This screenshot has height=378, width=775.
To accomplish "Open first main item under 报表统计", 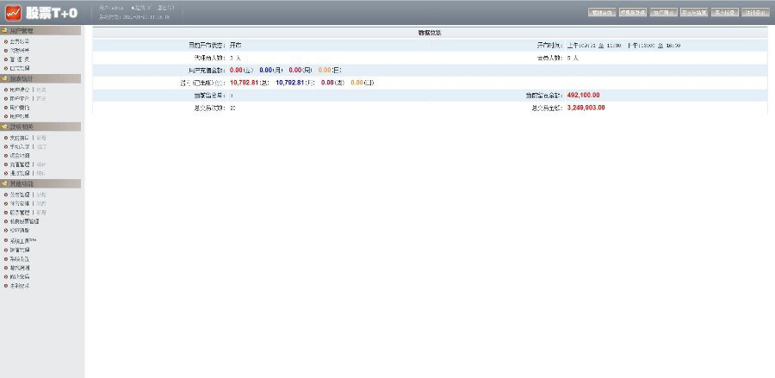I will tap(20, 90).
